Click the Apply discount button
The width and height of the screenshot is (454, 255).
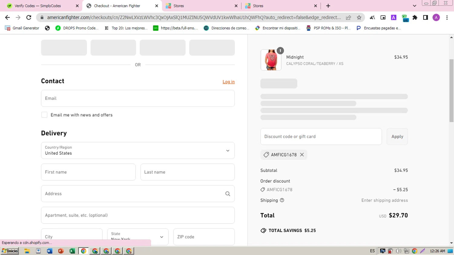pos(397,136)
